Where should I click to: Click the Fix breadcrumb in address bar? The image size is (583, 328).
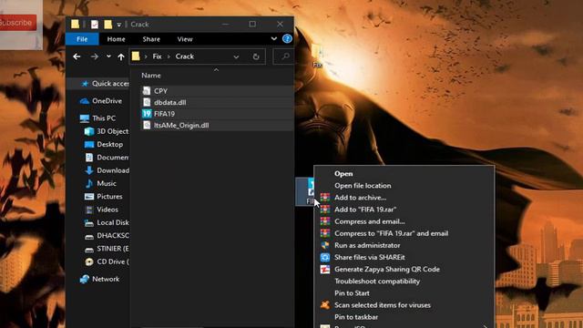click(x=158, y=56)
